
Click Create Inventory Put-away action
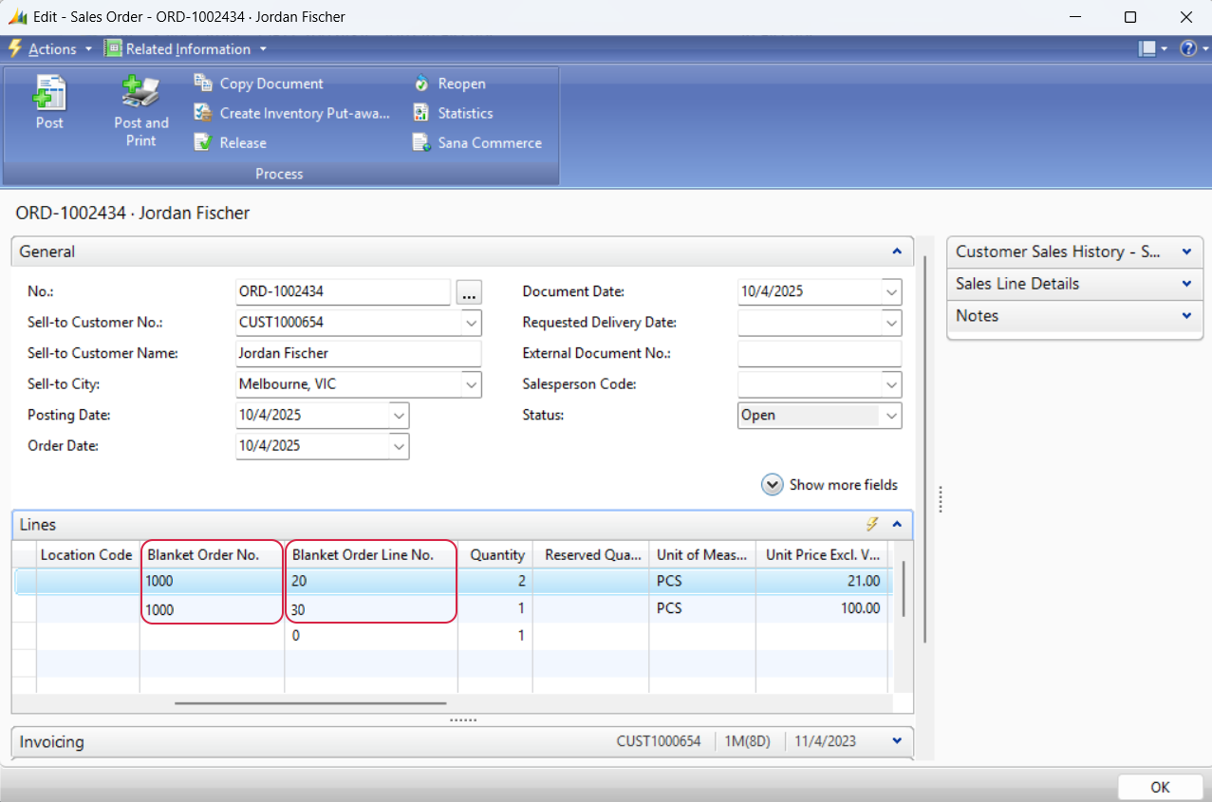click(304, 113)
